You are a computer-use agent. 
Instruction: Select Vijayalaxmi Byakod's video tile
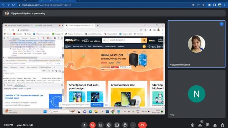(x=196, y=44)
